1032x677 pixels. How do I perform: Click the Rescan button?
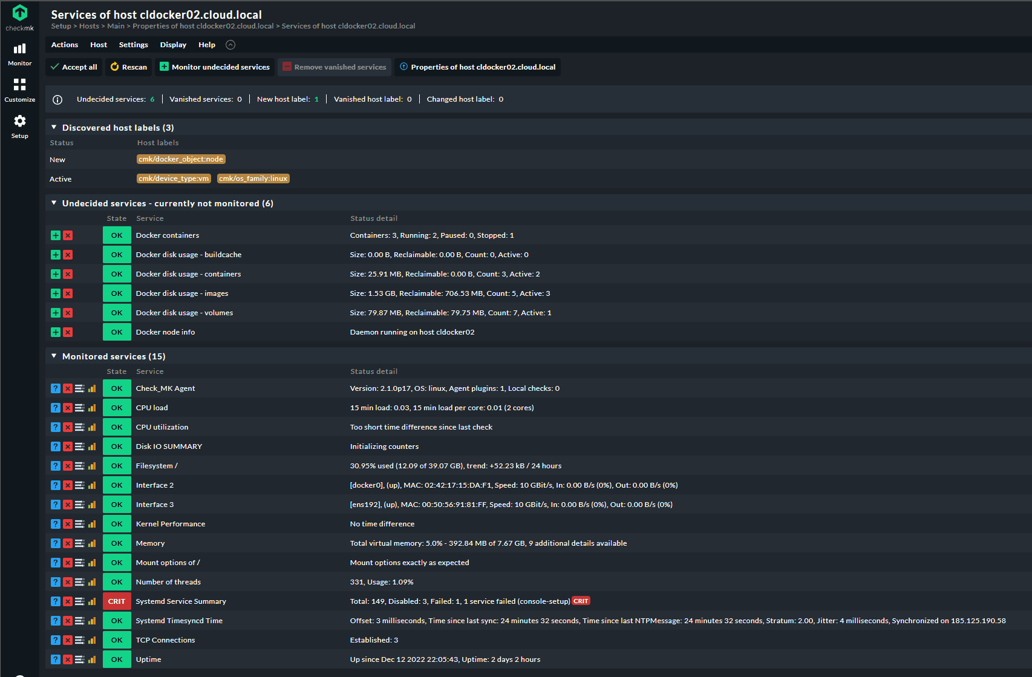129,67
